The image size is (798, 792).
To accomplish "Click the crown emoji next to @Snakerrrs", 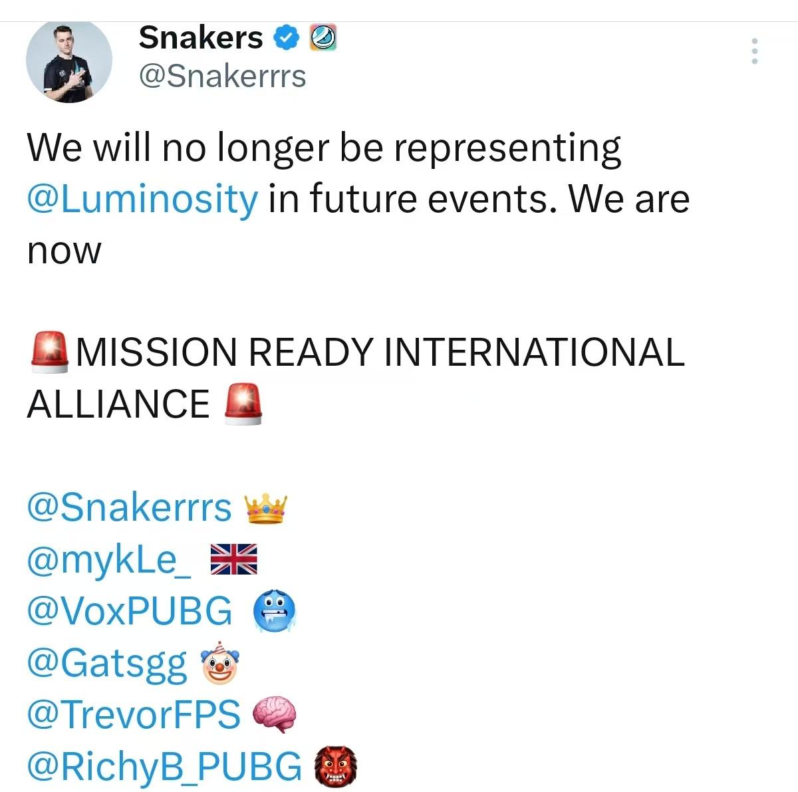I will pyautogui.click(x=266, y=509).
